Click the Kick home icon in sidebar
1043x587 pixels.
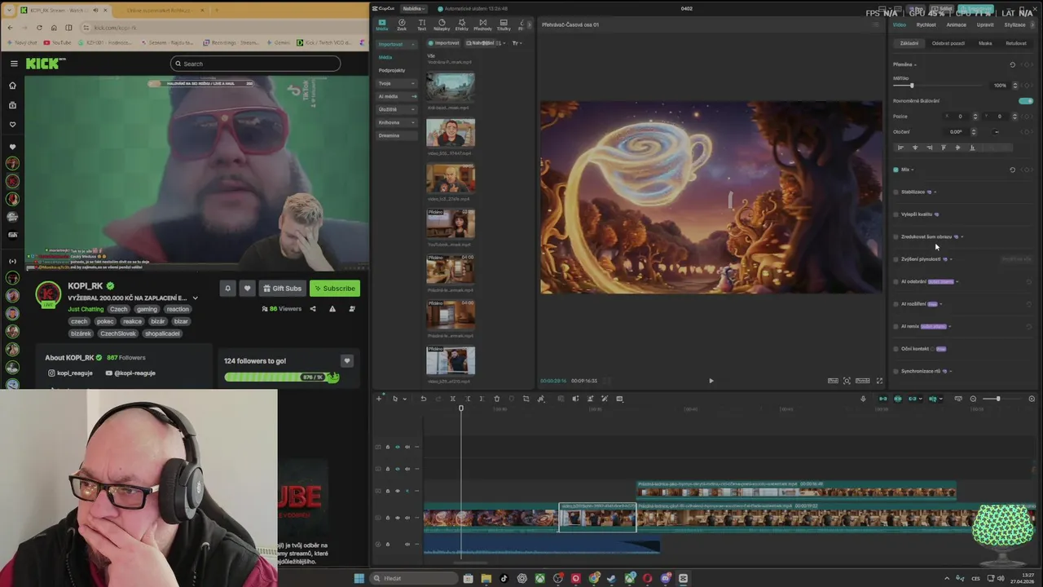pyautogui.click(x=12, y=86)
